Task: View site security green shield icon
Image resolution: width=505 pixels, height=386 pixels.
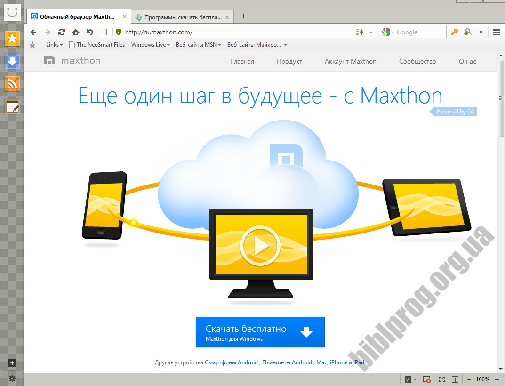Action: pos(119,32)
